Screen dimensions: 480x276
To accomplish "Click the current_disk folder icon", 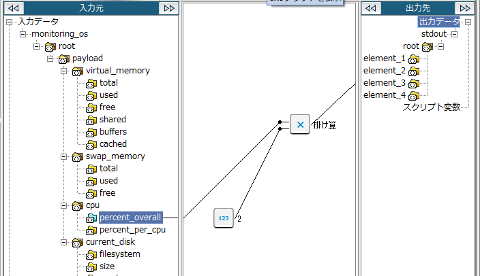I will pos(77,242).
